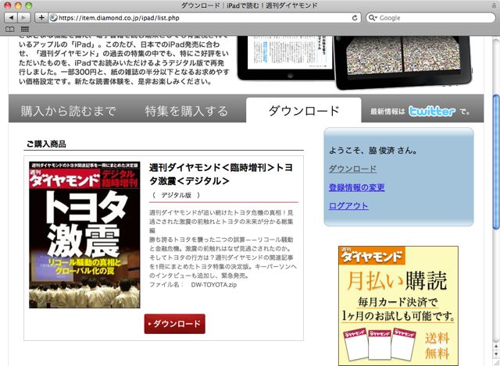Reload the page with the refresh icon
Screen dimensions: 500x366
click(x=354, y=18)
